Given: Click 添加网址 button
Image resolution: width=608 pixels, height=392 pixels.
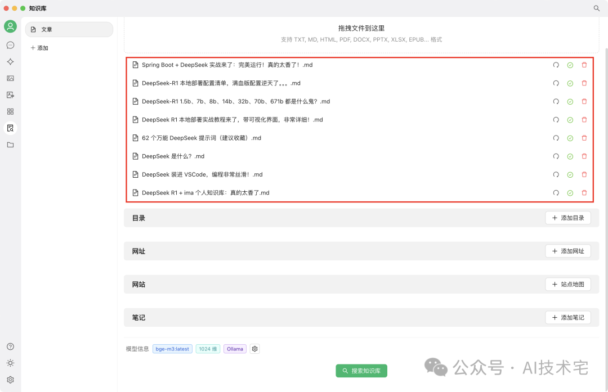Looking at the screenshot, I should tap(568, 251).
